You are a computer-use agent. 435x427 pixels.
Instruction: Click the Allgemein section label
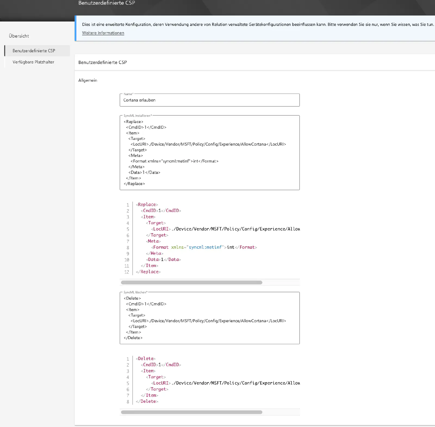[88, 80]
